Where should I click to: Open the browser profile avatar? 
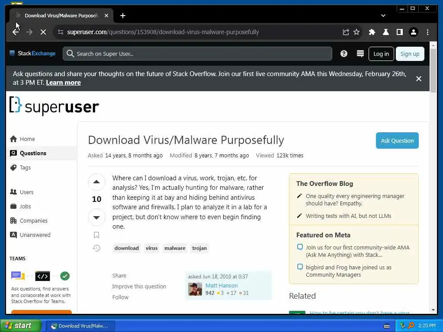[414, 32]
